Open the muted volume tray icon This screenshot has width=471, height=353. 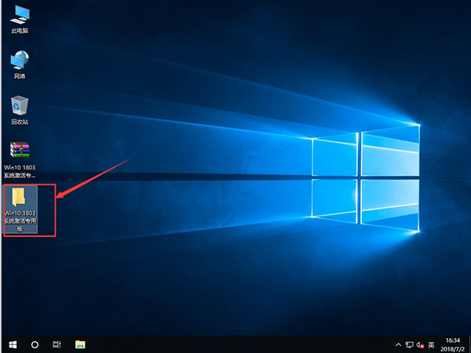click(420, 344)
